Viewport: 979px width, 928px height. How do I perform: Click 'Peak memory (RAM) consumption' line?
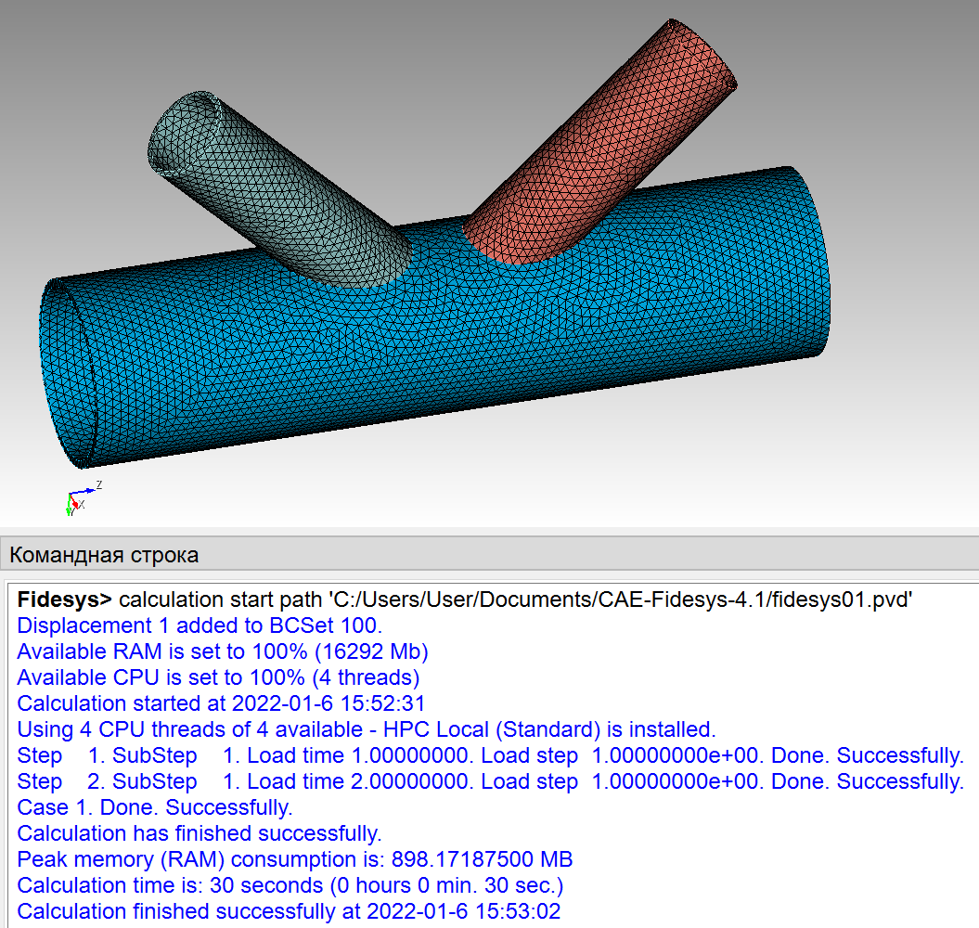coord(295,860)
